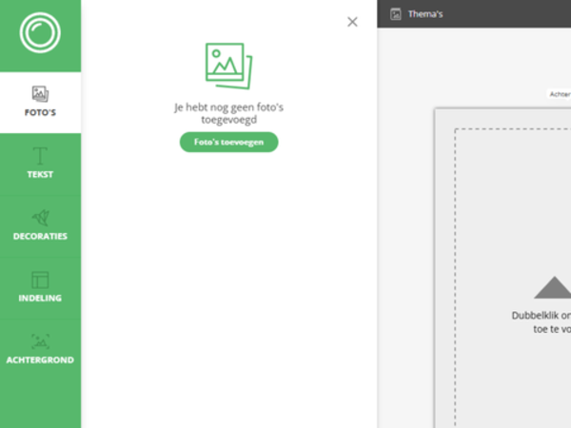Switch to the INDELING tab label
The image size is (571, 428).
(x=40, y=299)
